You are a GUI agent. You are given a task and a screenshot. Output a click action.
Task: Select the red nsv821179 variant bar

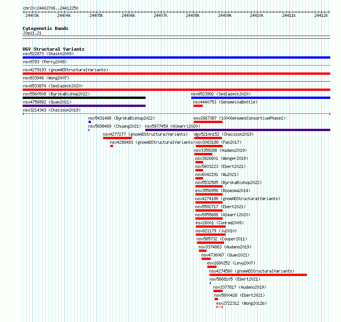point(211,235)
